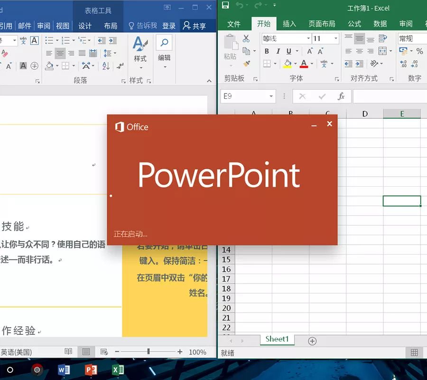Screen dimensions: 427x380
Task: Click the Insert Function fx icon
Action: pyautogui.click(x=341, y=96)
